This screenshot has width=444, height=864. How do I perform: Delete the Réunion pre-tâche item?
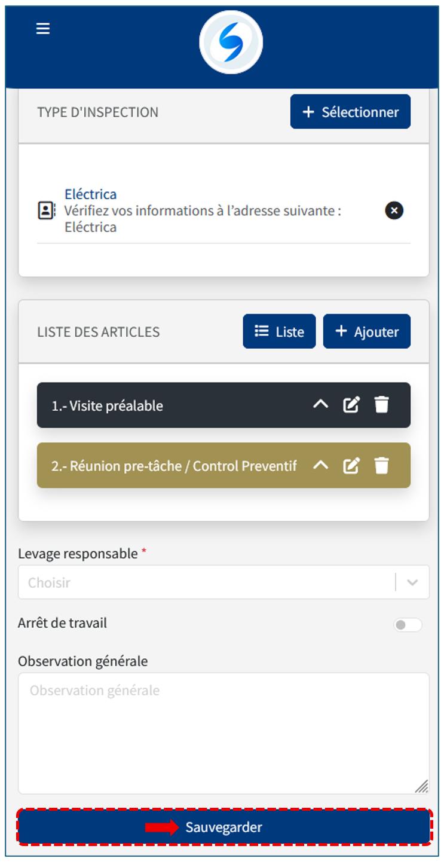click(x=382, y=466)
